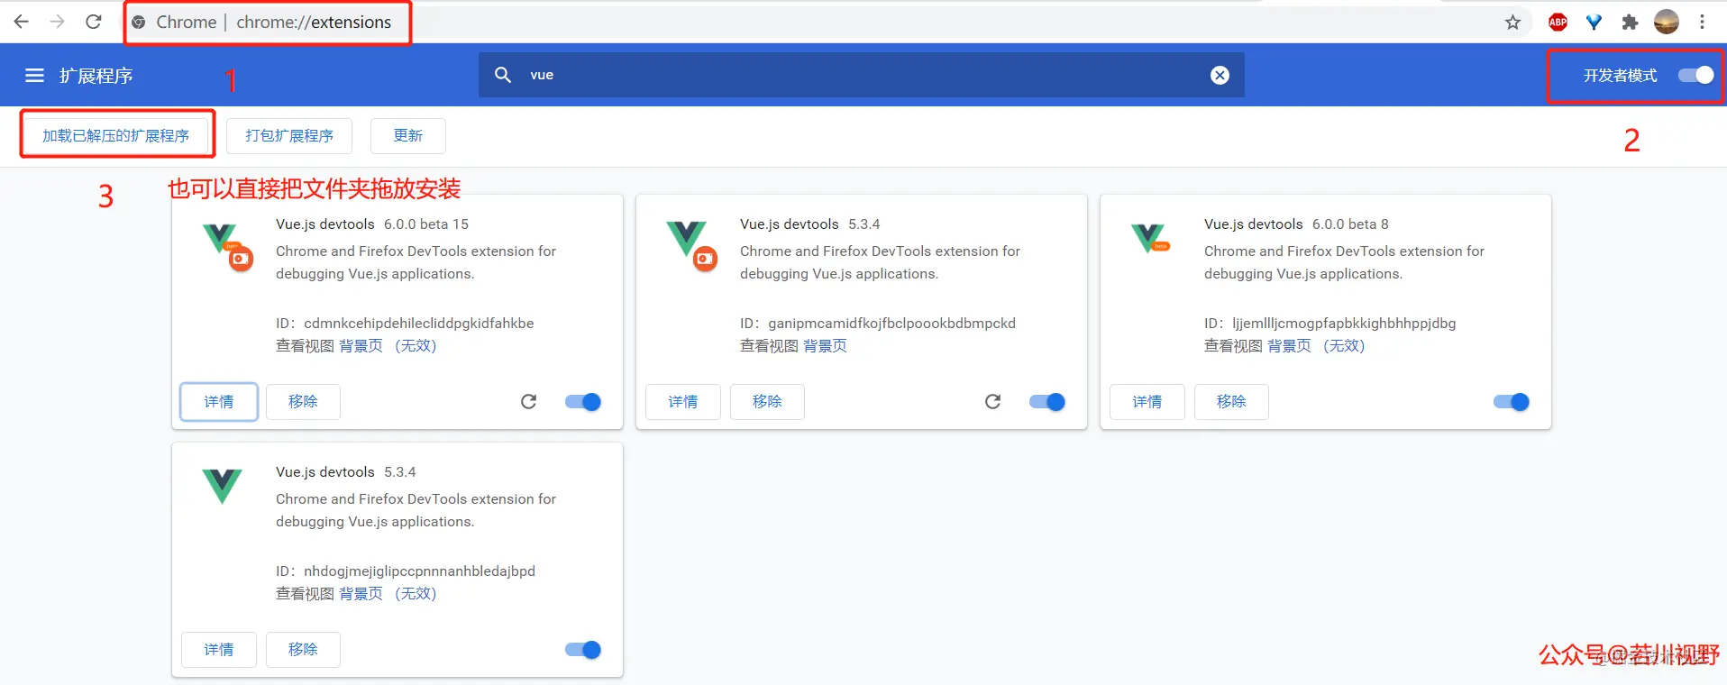This screenshot has height=685, width=1727.
Task: Click the magnifier search icon
Action: pyautogui.click(x=503, y=75)
